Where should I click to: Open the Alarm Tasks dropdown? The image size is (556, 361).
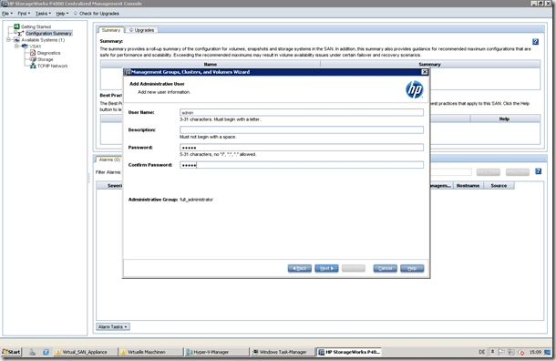click(113, 326)
